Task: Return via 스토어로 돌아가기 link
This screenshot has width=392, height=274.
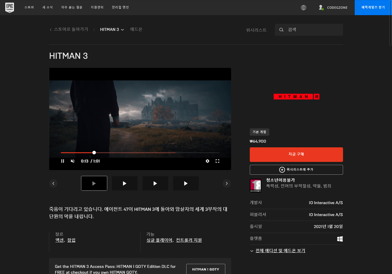Action: pos(71,29)
